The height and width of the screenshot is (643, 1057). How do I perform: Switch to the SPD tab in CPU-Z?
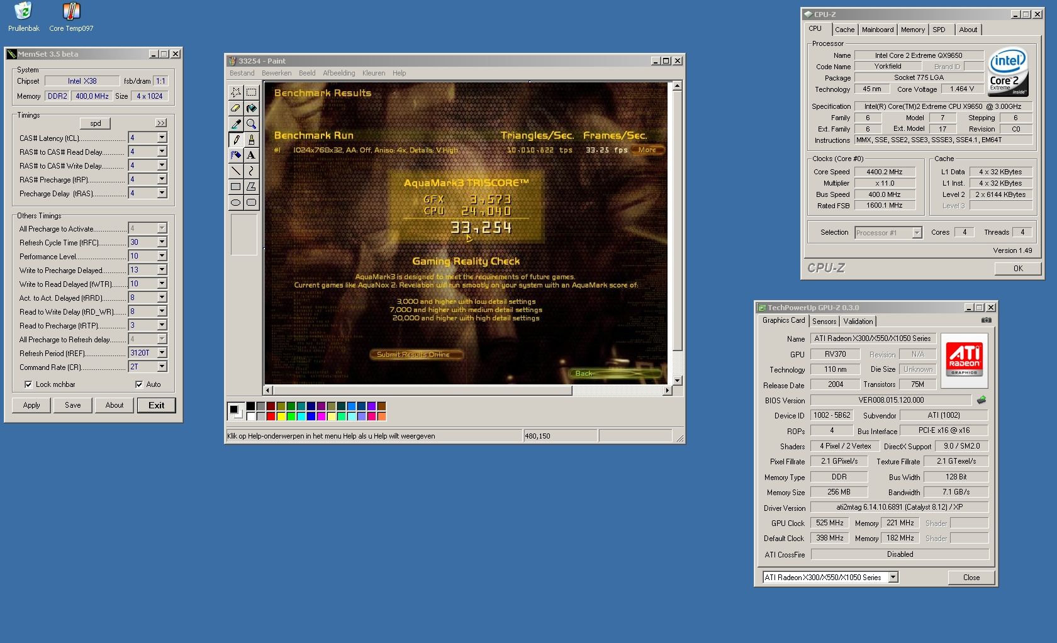[939, 30]
